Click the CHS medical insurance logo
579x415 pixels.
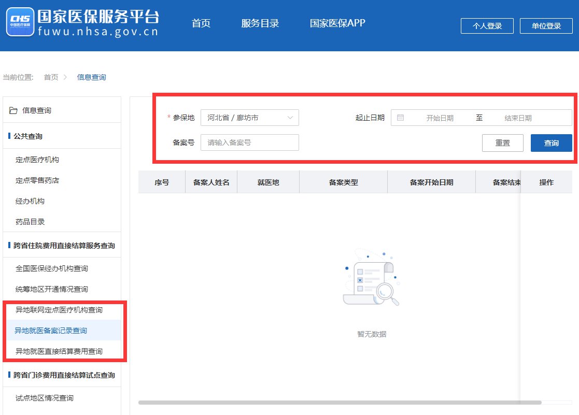(x=20, y=22)
